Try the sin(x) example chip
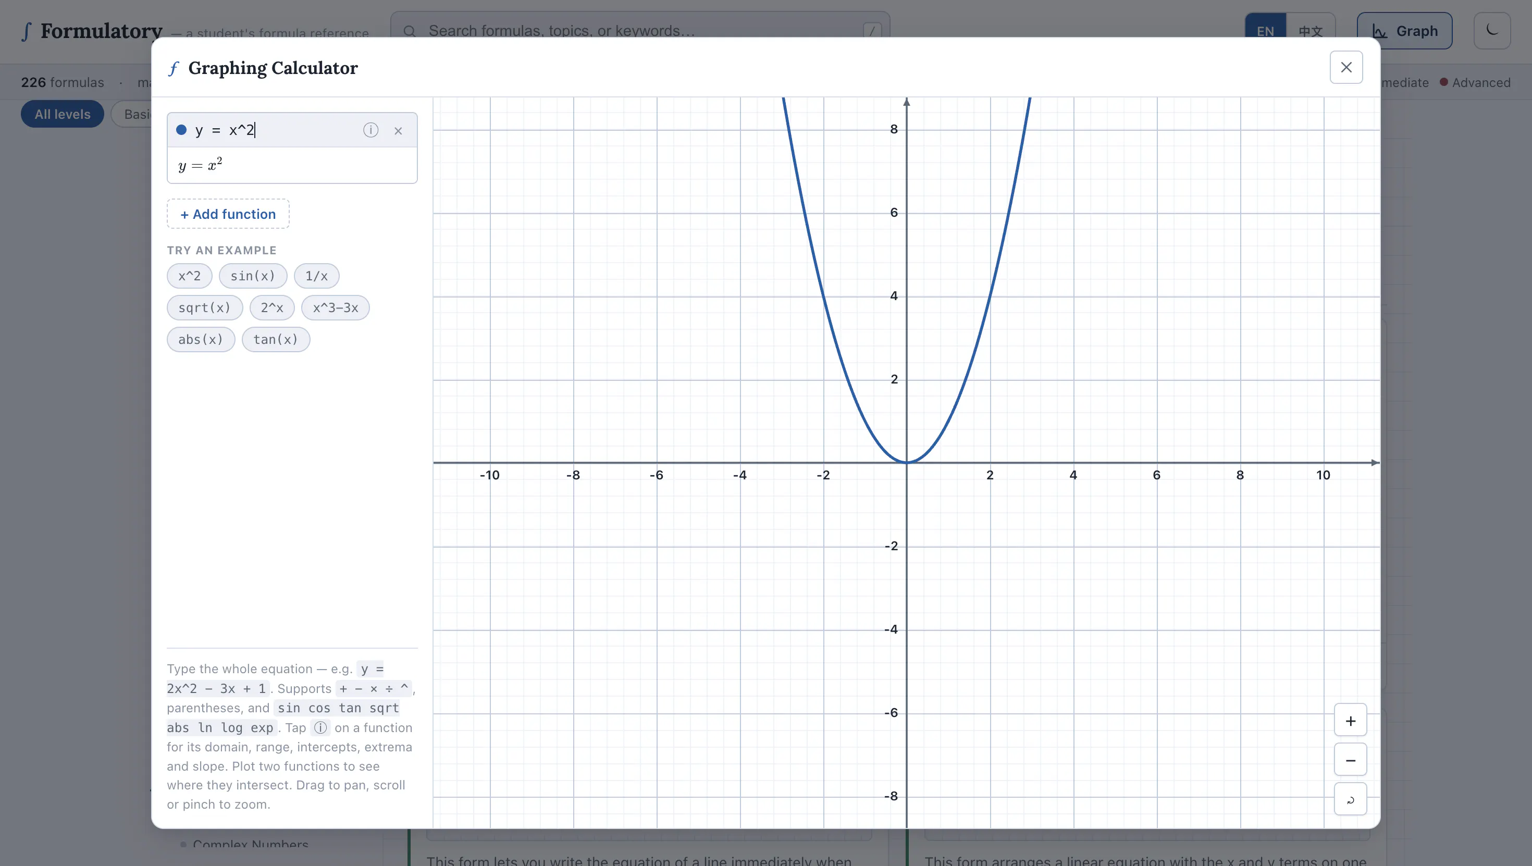 (x=253, y=276)
